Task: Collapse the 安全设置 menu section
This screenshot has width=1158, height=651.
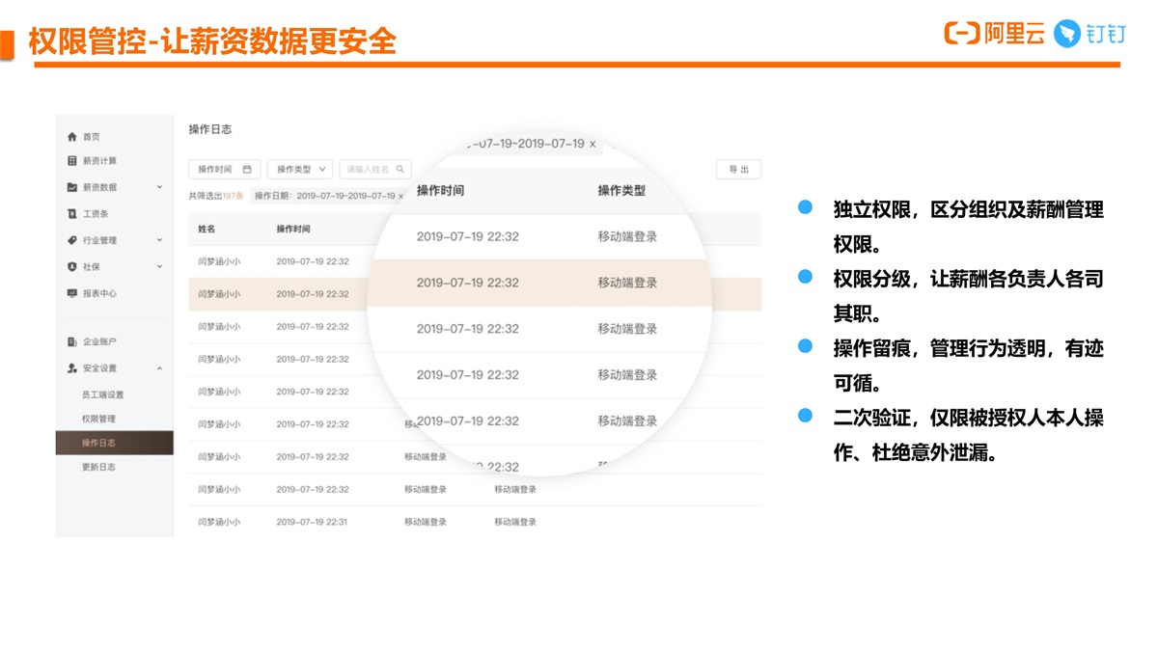Action: click(x=159, y=368)
